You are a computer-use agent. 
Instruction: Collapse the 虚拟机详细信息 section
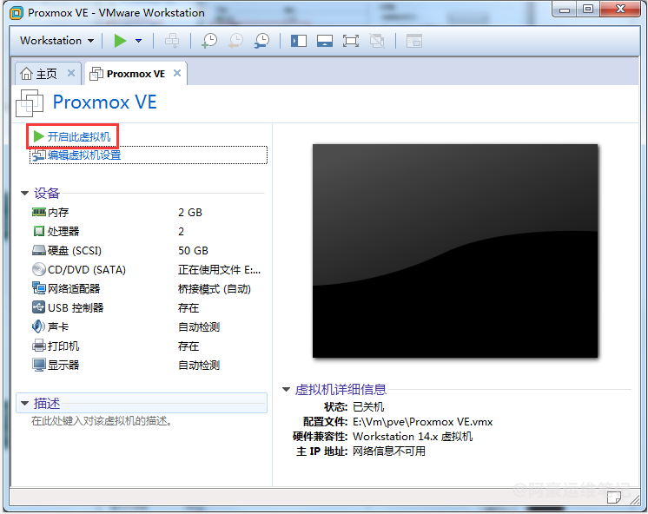point(286,389)
